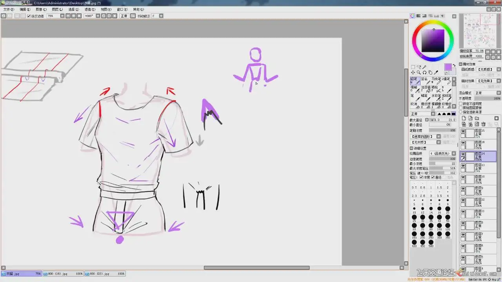
Task: Enable 剪贴图层蒙板 checkbox
Action: click(x=461, y=108)
